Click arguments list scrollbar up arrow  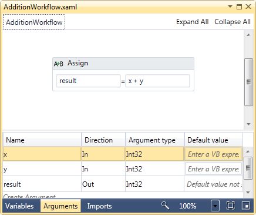[248, 151]
